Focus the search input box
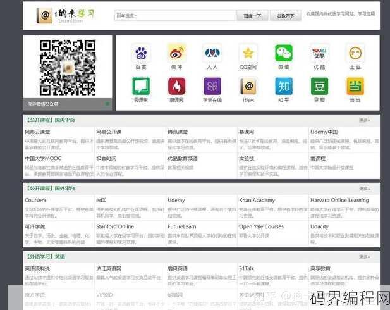The image size is (390, 310). [174, 15]
